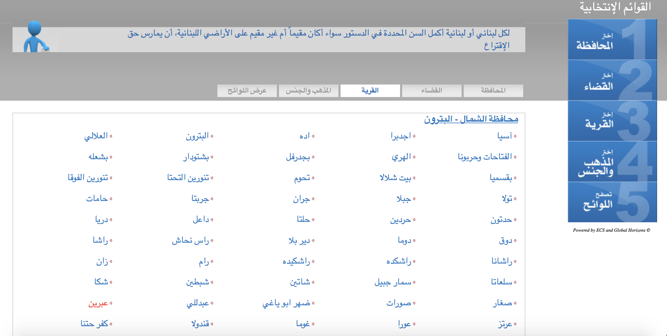The image size is (667, 336).
Task: Select the active القرية tab
Action: pyautogui.click(x=370, y=91)
